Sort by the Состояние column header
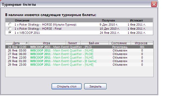 click(120, 43)
